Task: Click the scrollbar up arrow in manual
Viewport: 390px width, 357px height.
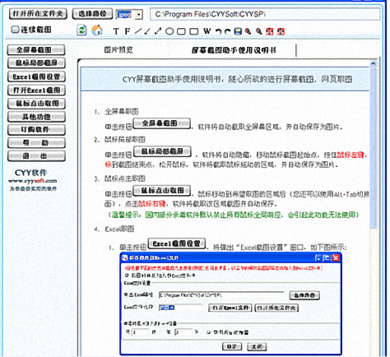Action: (x=374, y=64)
